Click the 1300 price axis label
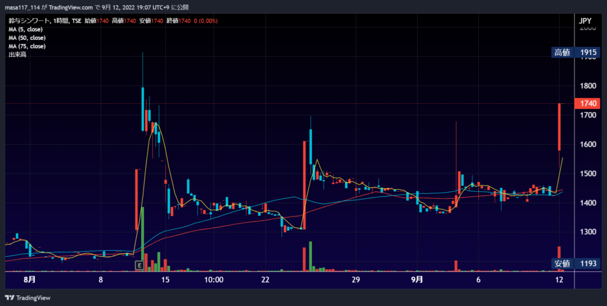Viewport: 607px width, 306px height. pos(587,232)
